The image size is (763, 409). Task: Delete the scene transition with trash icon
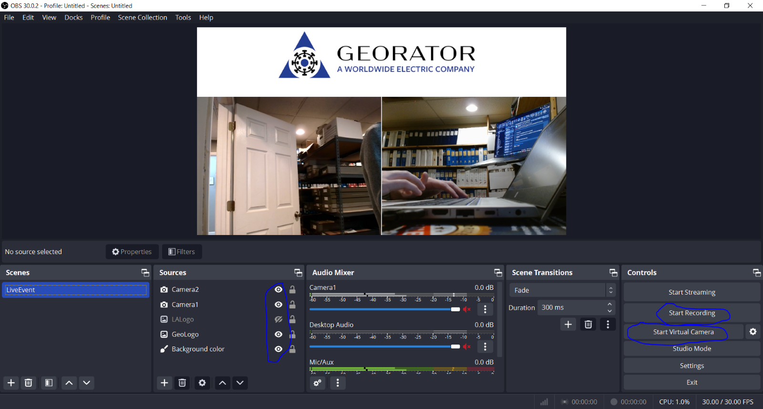click(588, 325)
